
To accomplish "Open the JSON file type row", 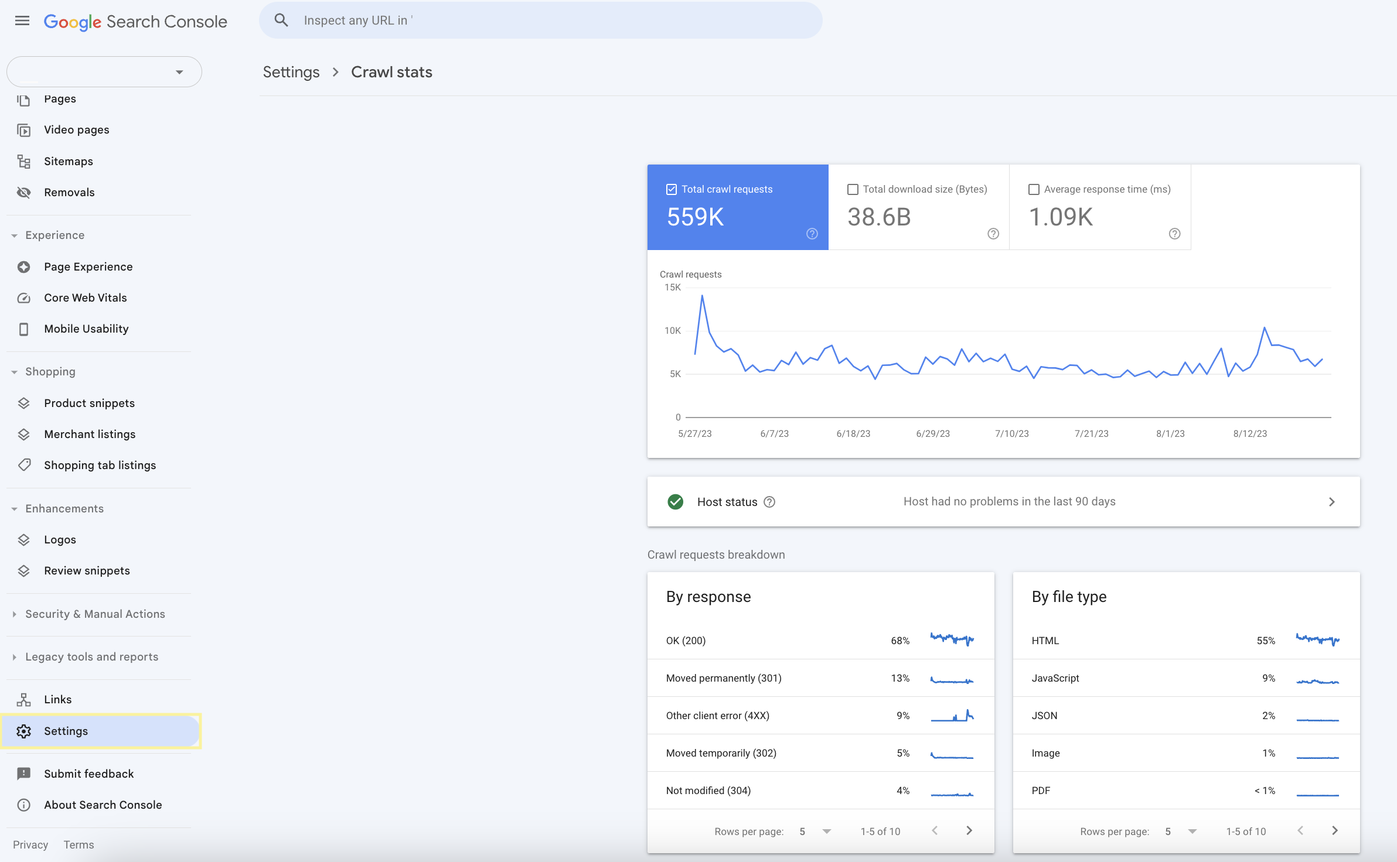I will point(1186,716).
